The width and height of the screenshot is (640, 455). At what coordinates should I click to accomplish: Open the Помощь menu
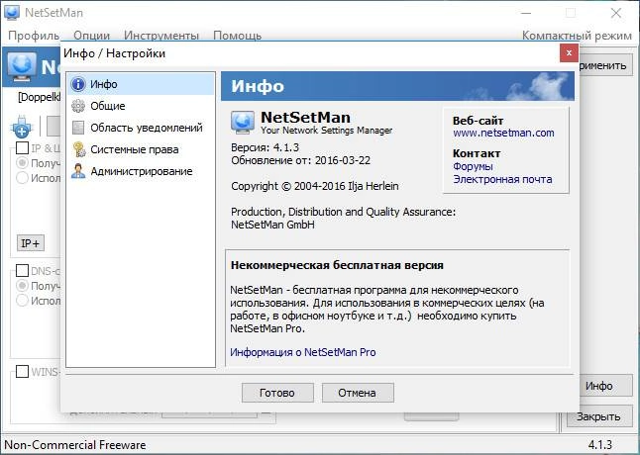pyautogui.click(x=237, y=36)
